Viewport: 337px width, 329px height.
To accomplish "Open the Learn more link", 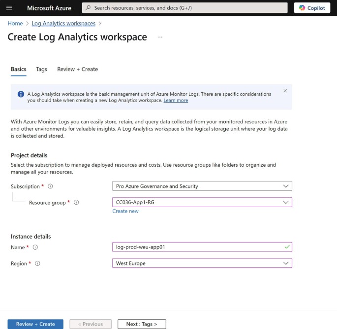I will click(176, 101).
